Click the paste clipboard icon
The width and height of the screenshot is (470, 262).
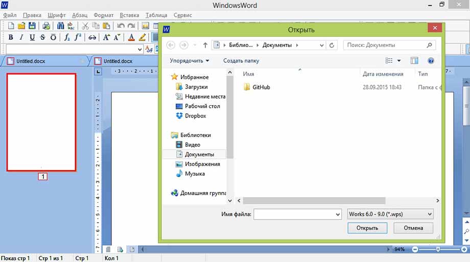[106, 26]
